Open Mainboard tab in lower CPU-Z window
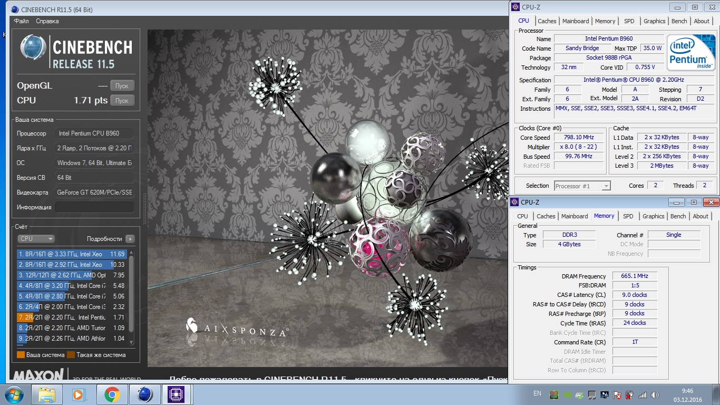Screen dimensions: 720x405 pos(574,216)
